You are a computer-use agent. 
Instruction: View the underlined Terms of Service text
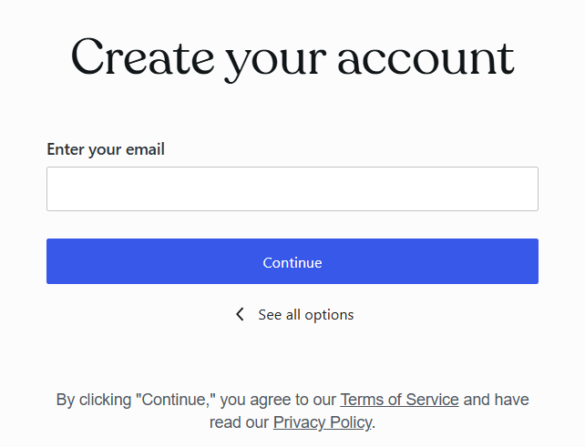point(399,400)
